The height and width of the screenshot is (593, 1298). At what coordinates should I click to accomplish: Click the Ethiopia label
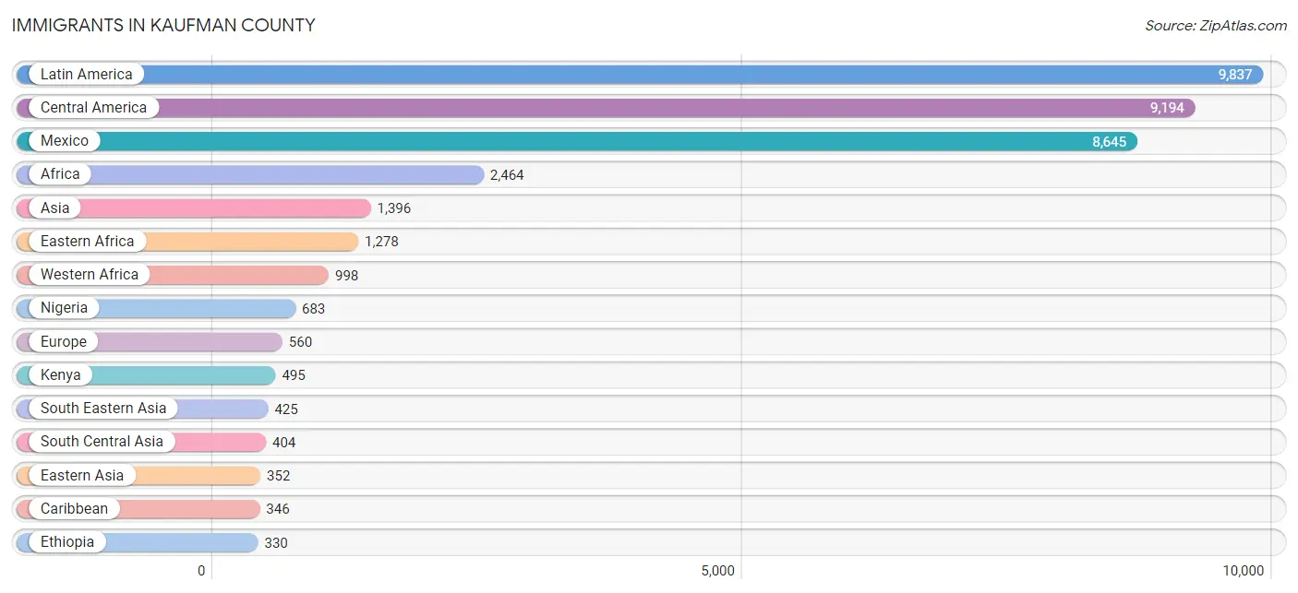click(x=67, y=542)
